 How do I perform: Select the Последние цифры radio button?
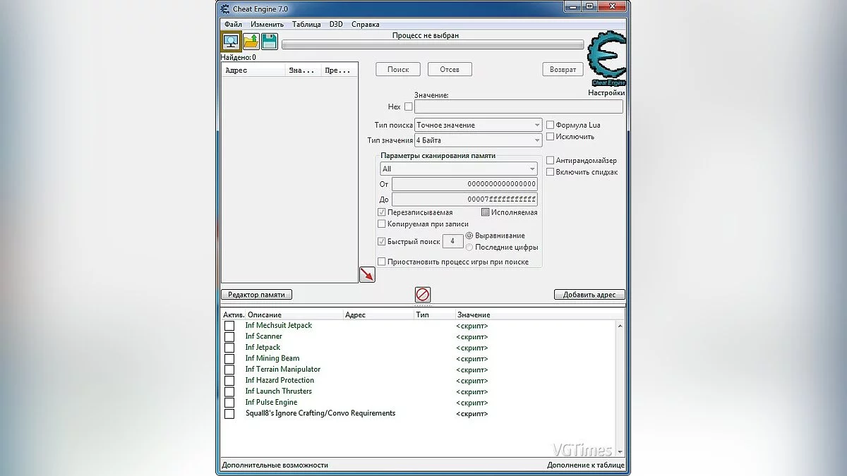(469, 247)
